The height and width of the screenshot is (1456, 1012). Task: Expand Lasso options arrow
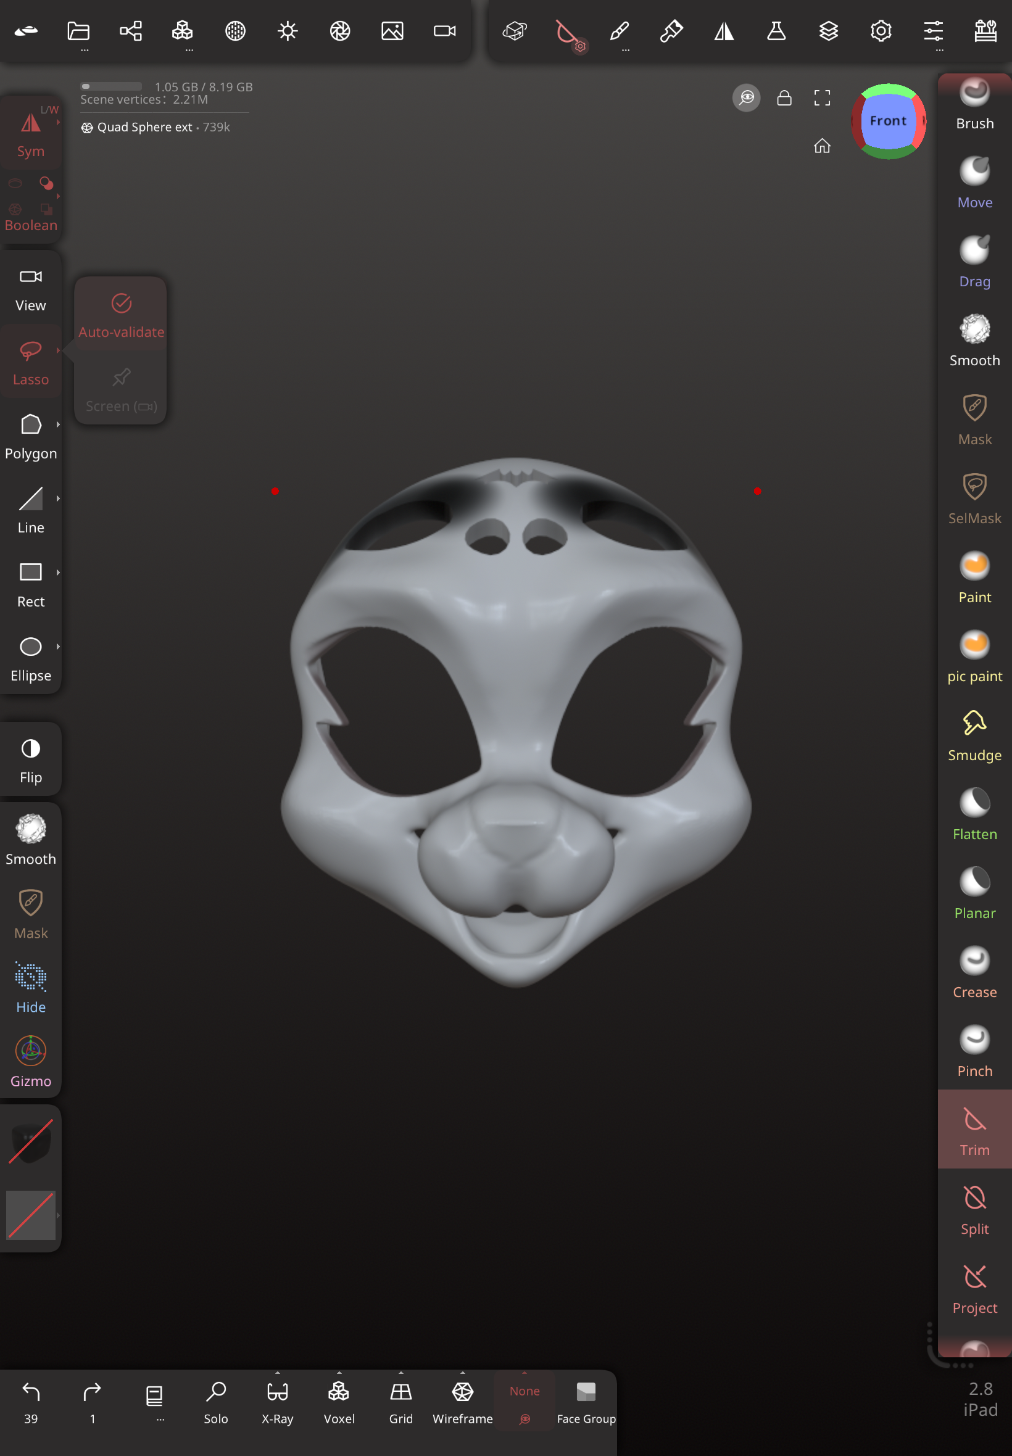click(59, 350)
